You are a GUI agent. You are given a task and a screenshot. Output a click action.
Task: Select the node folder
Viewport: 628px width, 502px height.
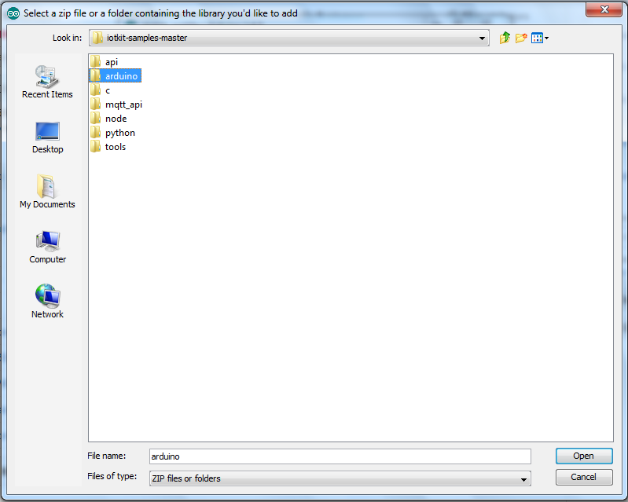tap(108, 119)
